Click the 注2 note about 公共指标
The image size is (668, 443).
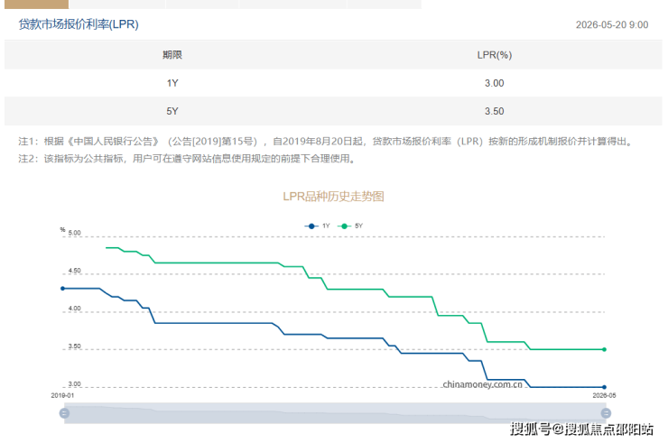(x=187, y=159)
